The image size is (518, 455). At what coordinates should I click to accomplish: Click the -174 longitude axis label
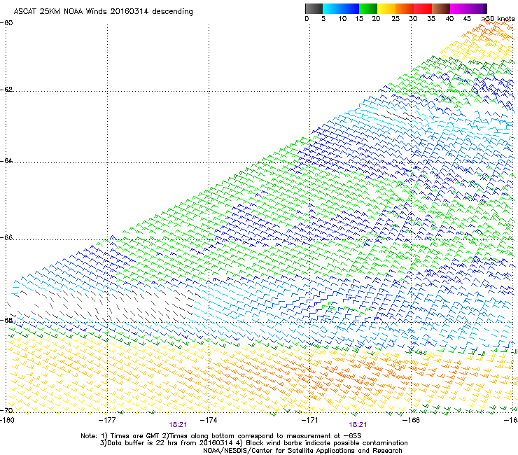[x=209, y=420]
